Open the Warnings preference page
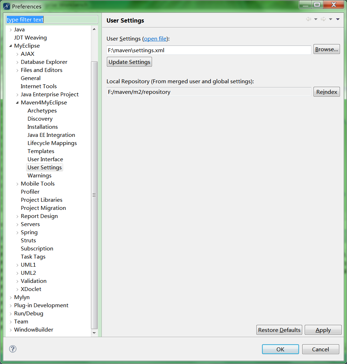 pyautogui.click(x=39, y=176)
